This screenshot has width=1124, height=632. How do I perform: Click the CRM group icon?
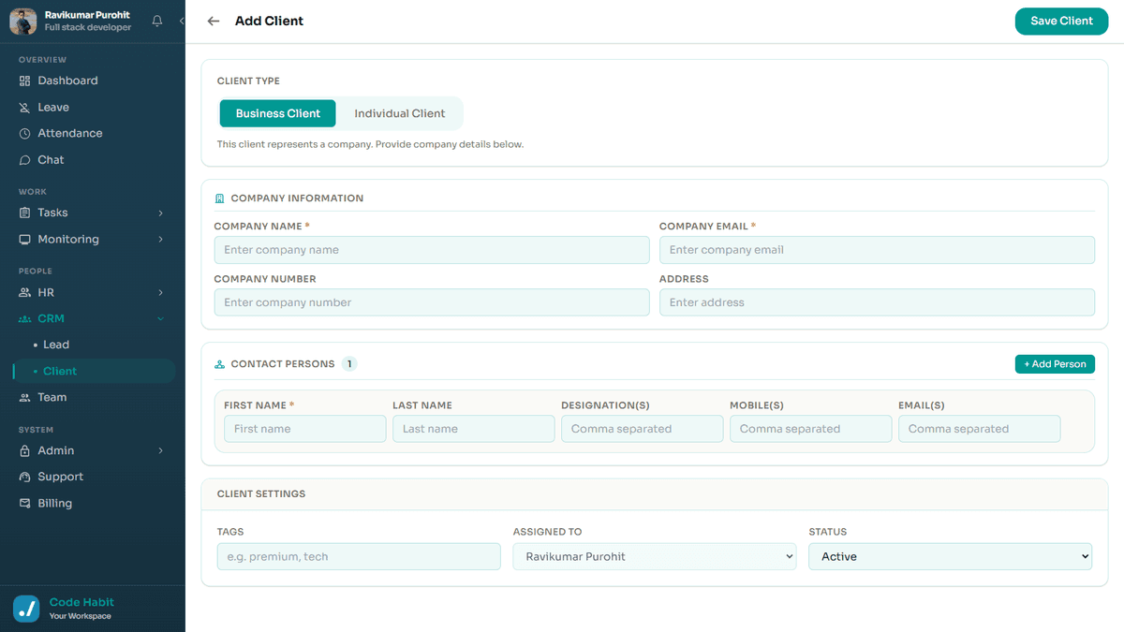[x=25, y=319]
